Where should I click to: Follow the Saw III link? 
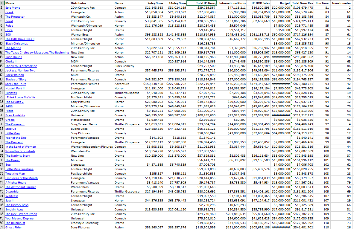[x=11, y=200]
